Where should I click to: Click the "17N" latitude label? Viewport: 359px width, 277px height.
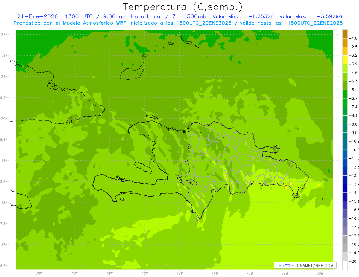(x=4, y=245)
